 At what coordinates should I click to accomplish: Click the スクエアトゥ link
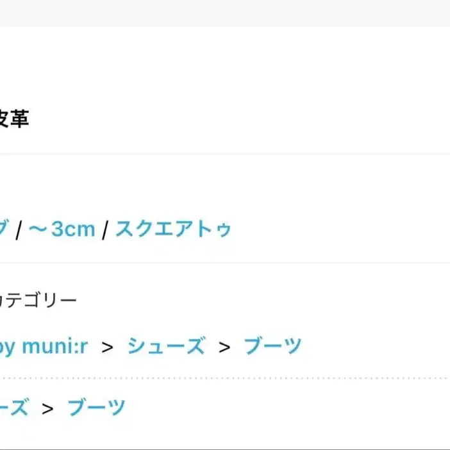173,228
